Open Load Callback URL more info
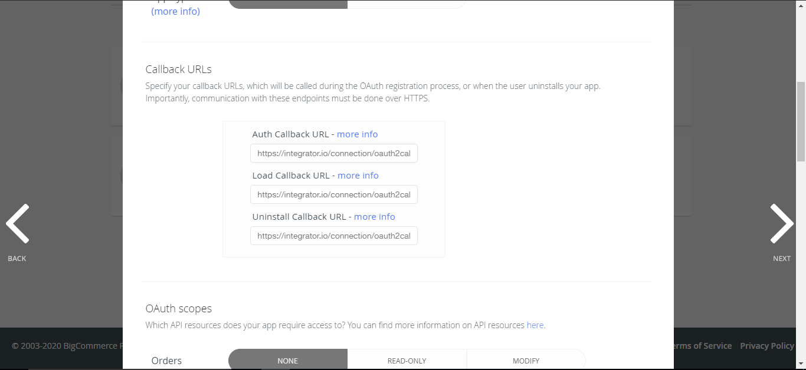 tap(358, 176)
